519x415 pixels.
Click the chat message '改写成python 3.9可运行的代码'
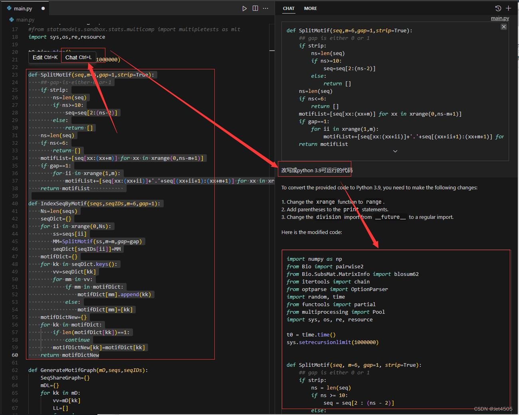(x=317, y=170)
